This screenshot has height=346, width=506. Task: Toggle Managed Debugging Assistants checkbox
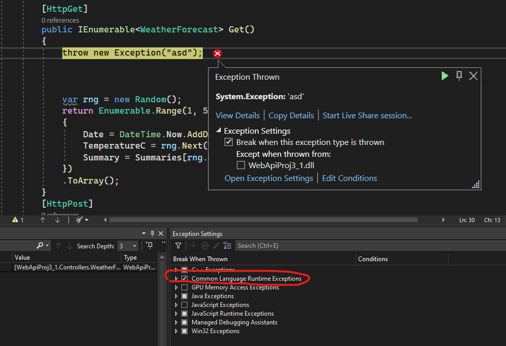tap(184, 322)
